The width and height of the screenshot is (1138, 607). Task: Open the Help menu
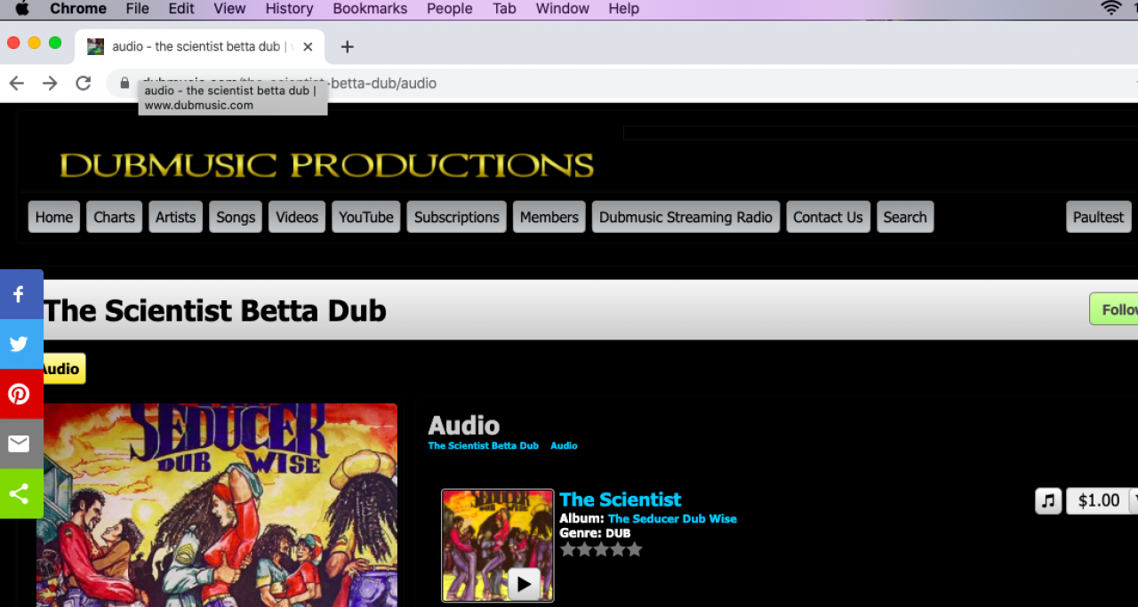[624, 9]
